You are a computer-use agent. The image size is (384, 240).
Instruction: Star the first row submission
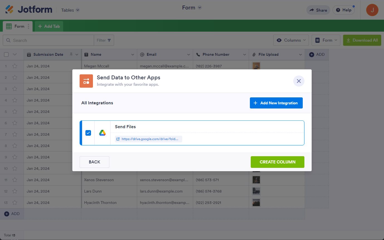pos(15,66)
